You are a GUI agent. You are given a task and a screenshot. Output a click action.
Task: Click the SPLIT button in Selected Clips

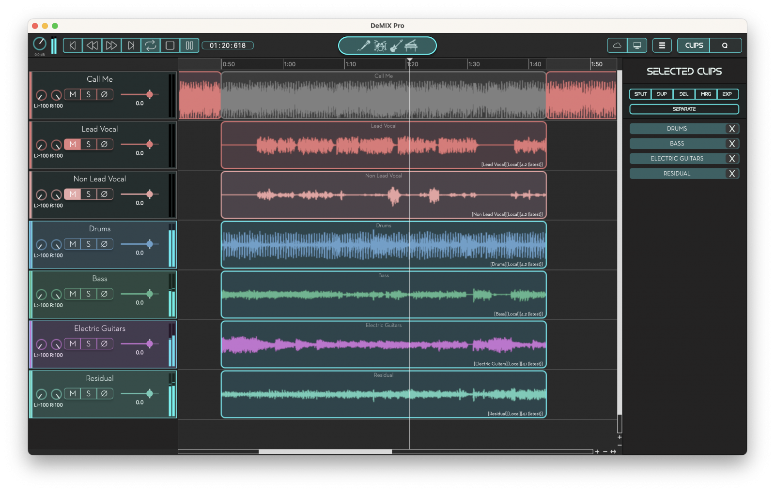[640, 94]
